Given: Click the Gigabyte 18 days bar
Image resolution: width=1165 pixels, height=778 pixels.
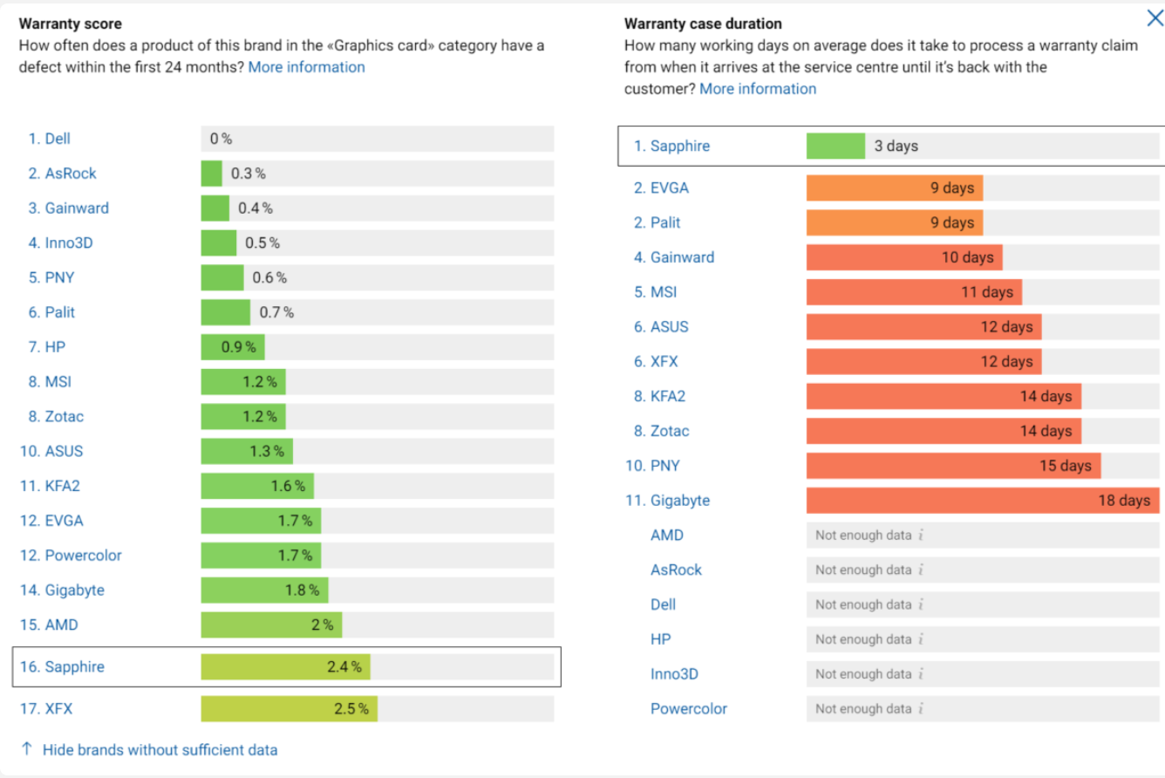Looking at the screenshot, I should (x=983, y=501).
